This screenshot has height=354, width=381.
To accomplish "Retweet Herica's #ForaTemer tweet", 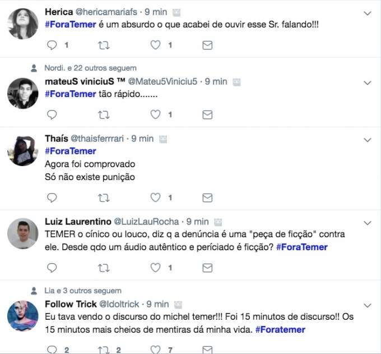I will tap(104, 45).
